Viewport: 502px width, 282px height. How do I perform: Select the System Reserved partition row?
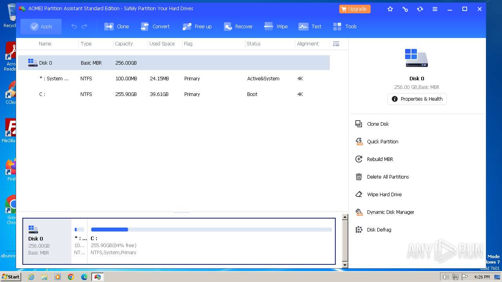click(x=174, y=78)
